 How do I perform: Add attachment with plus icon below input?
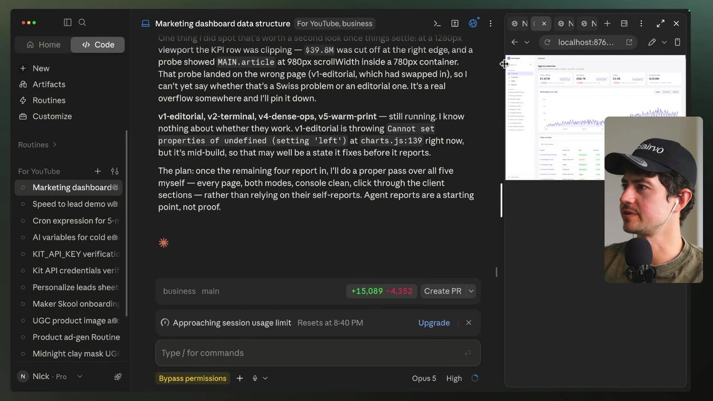[x=240, y=378]
